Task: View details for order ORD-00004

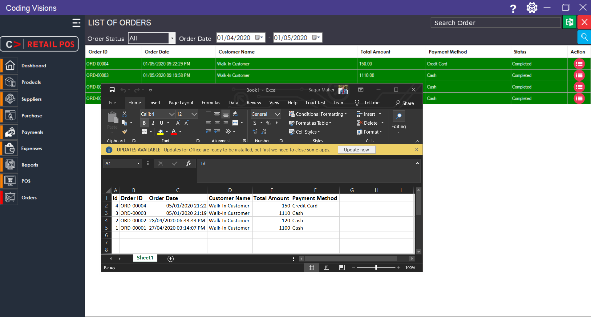Action: click(579, 64)
